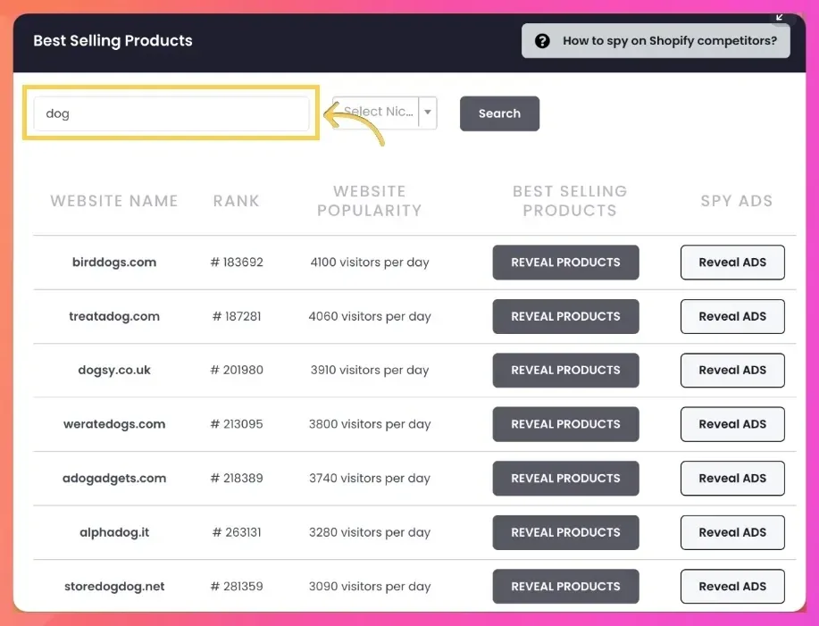Viewport: 819px width, 626px height.
Task: Reveal ADS for adogadgets.com
Action: (x=732, y=479)
